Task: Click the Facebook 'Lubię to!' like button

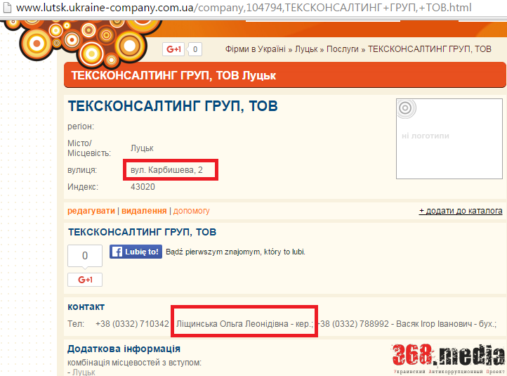Action: tap(136, 252)
